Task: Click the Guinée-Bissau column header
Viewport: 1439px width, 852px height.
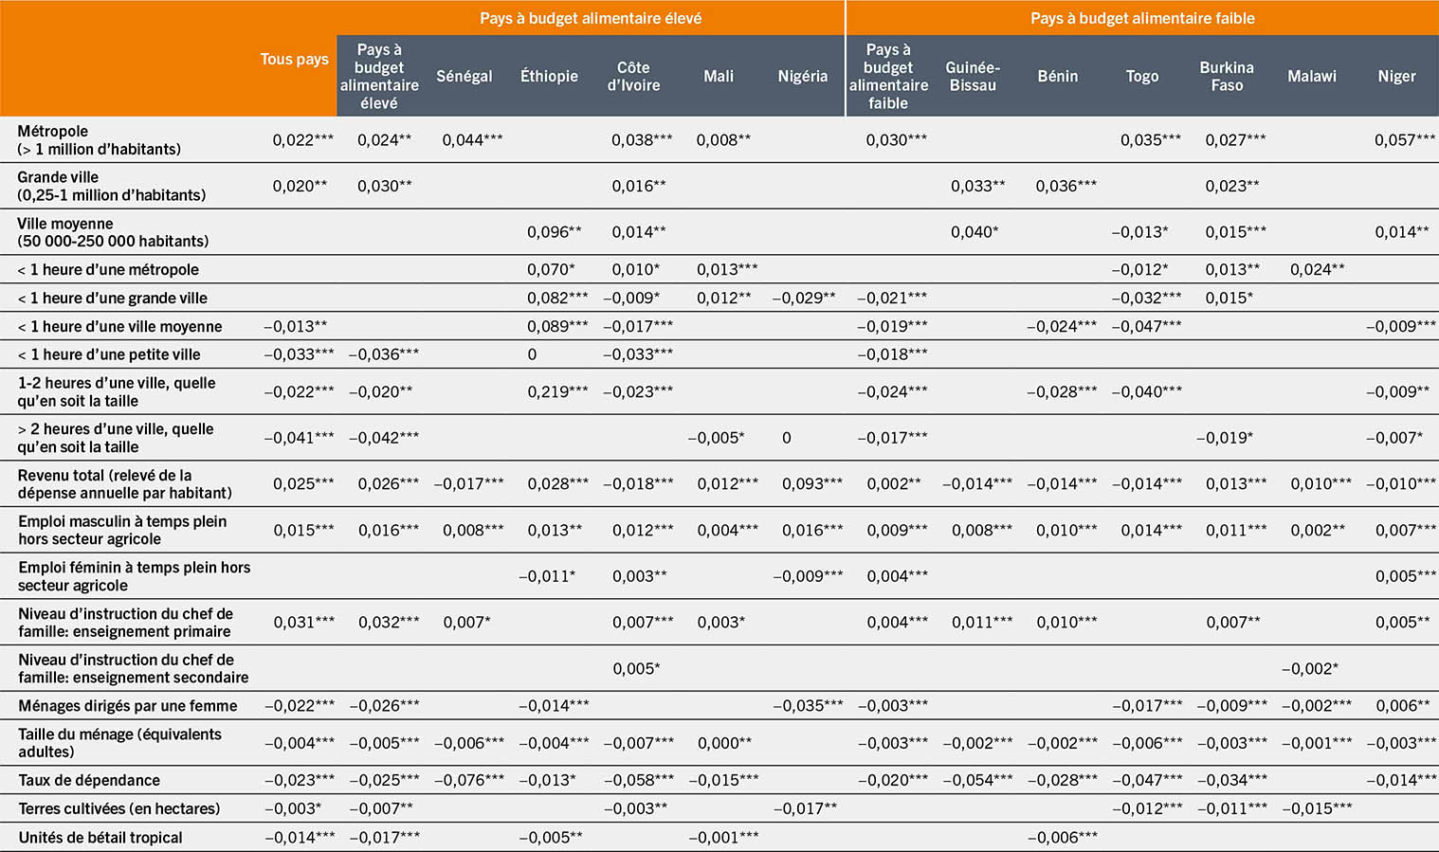Action: click(973, 76)
